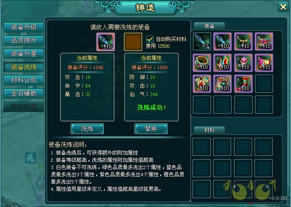Click the 替换 button
The height and width of the screenshot is (207, 291).
151,128
